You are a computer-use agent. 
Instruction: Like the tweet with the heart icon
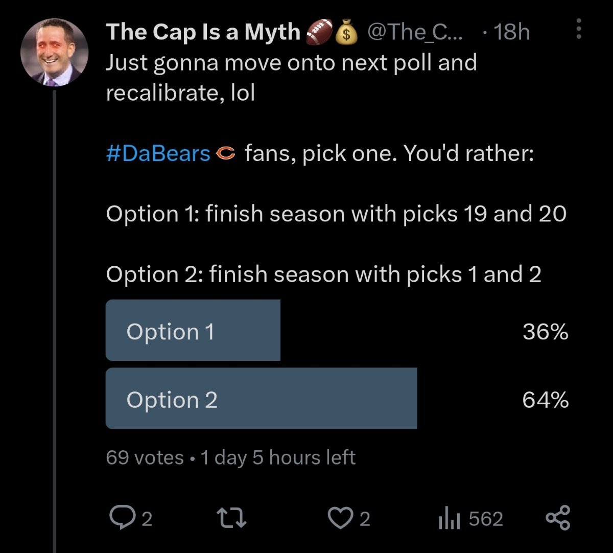[x=339, y=518]
